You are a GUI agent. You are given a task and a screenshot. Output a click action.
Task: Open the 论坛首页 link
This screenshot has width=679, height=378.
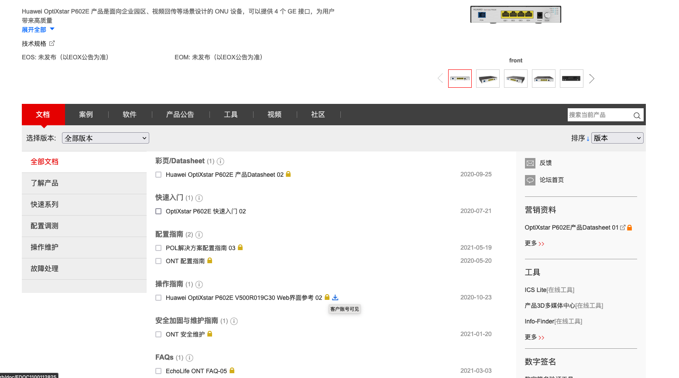[x=552, y=180]
